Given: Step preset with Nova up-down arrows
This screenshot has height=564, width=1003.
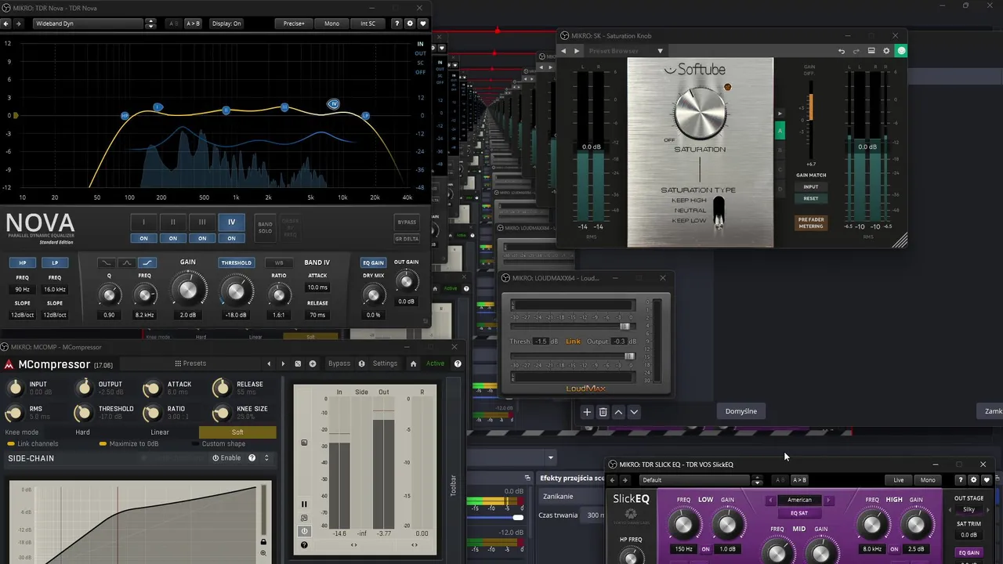Looking at the screenshot, I should coord(150,23).
